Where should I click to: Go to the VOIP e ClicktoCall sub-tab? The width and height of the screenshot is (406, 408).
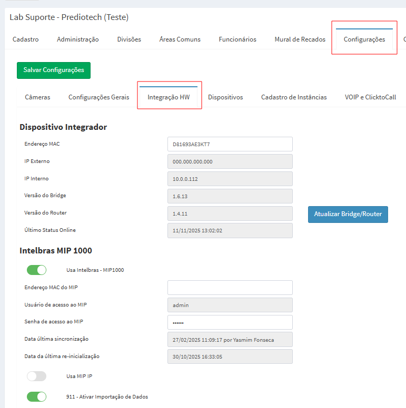(x=370, y=97)
